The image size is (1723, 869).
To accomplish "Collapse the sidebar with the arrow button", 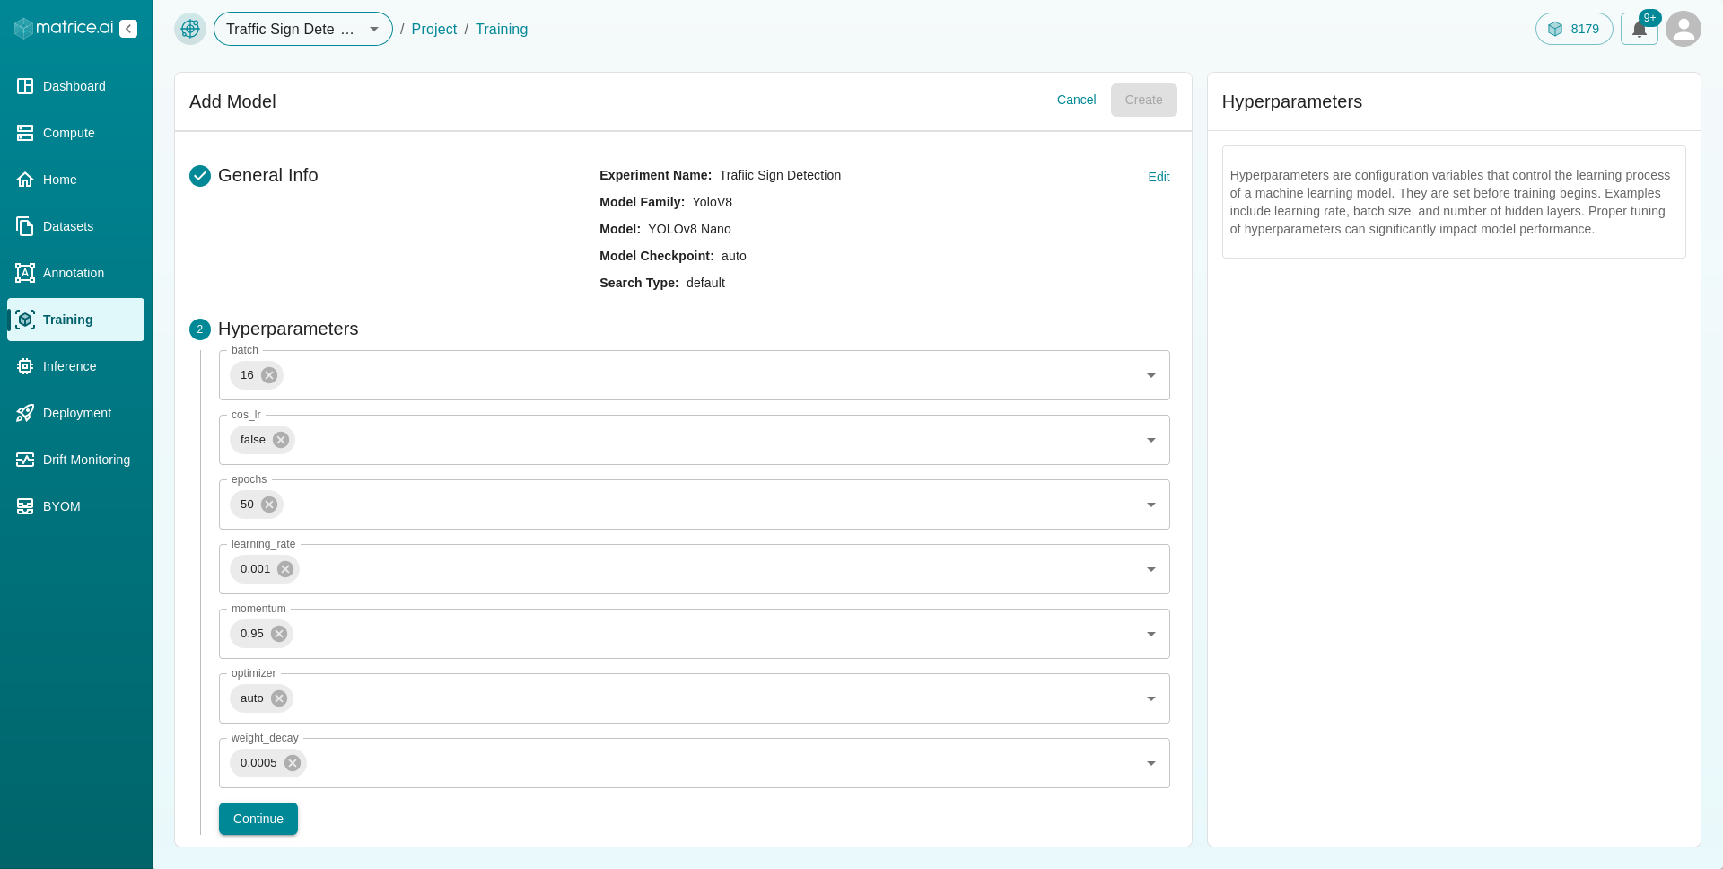I will tap(128, 29).
